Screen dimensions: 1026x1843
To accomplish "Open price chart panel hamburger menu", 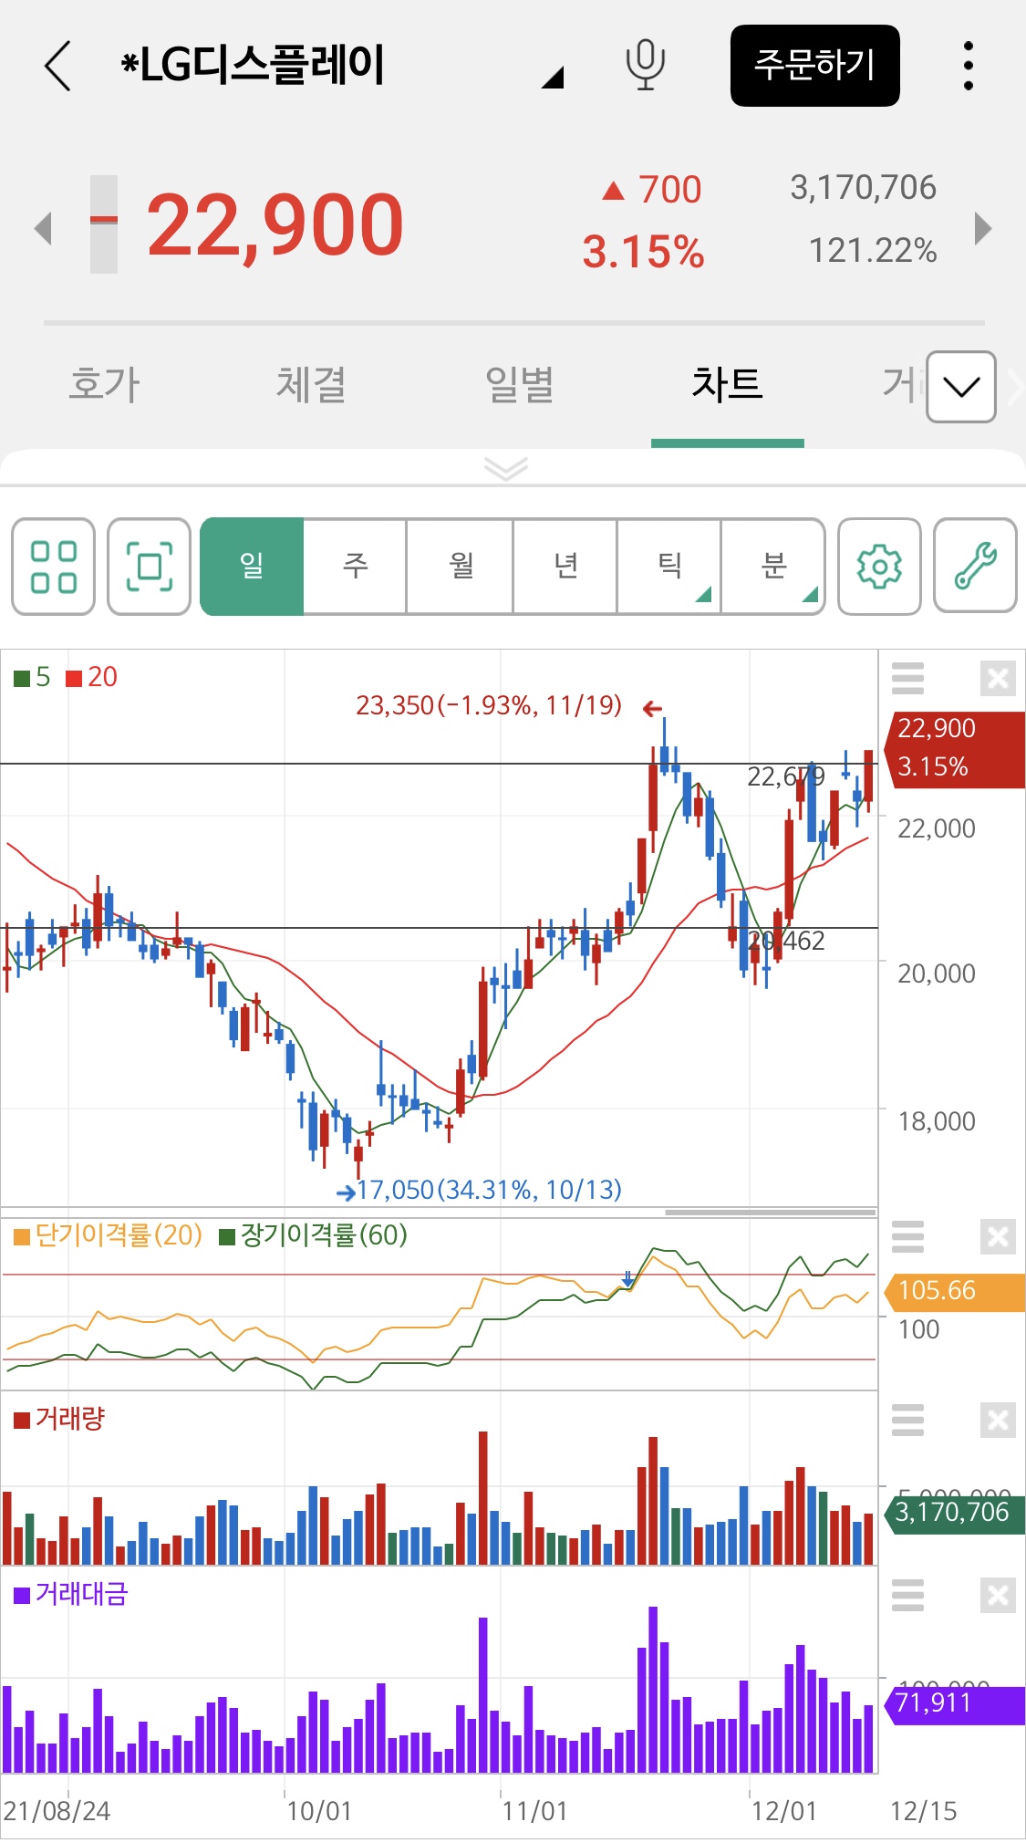I will click(907, 679).
